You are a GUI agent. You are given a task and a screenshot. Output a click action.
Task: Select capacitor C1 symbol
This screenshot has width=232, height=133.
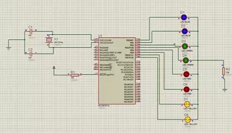click(31, 31)
